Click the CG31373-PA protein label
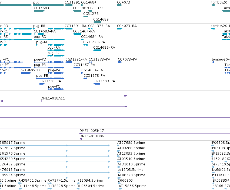This screenshot has width=230, height=190. (x=99, y=59)
